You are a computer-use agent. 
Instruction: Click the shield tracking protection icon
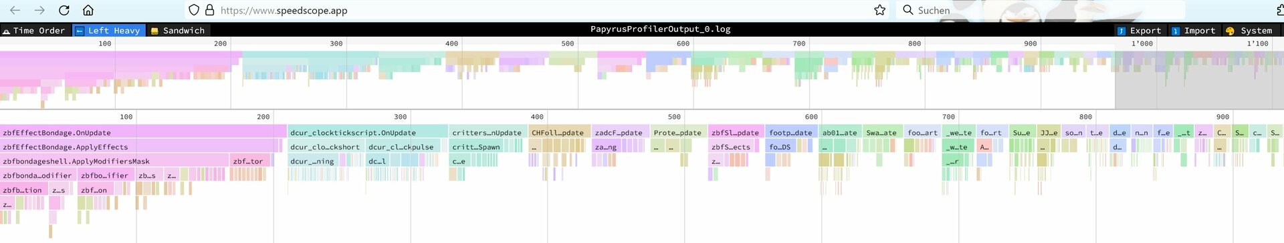(194, 10)
